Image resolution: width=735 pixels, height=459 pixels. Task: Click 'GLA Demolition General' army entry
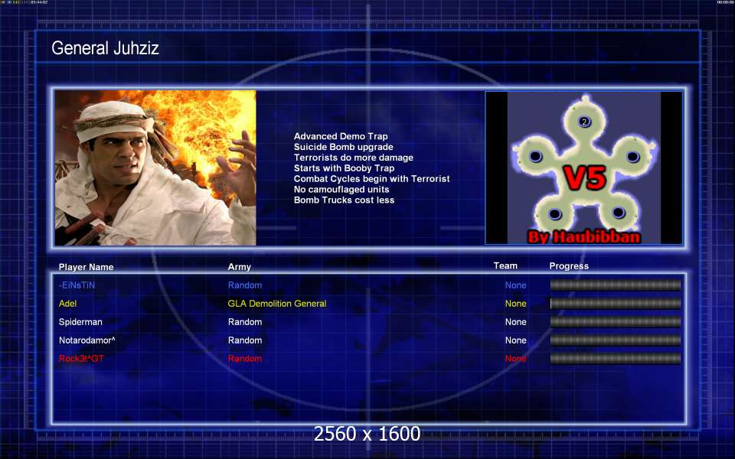click(x=277, y=304)
